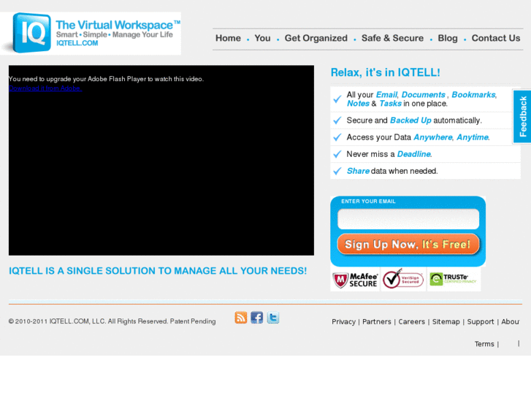Viewport: 531px width, 398px height.
Task: Click the Bookmarks feature link
Action: 473,95
